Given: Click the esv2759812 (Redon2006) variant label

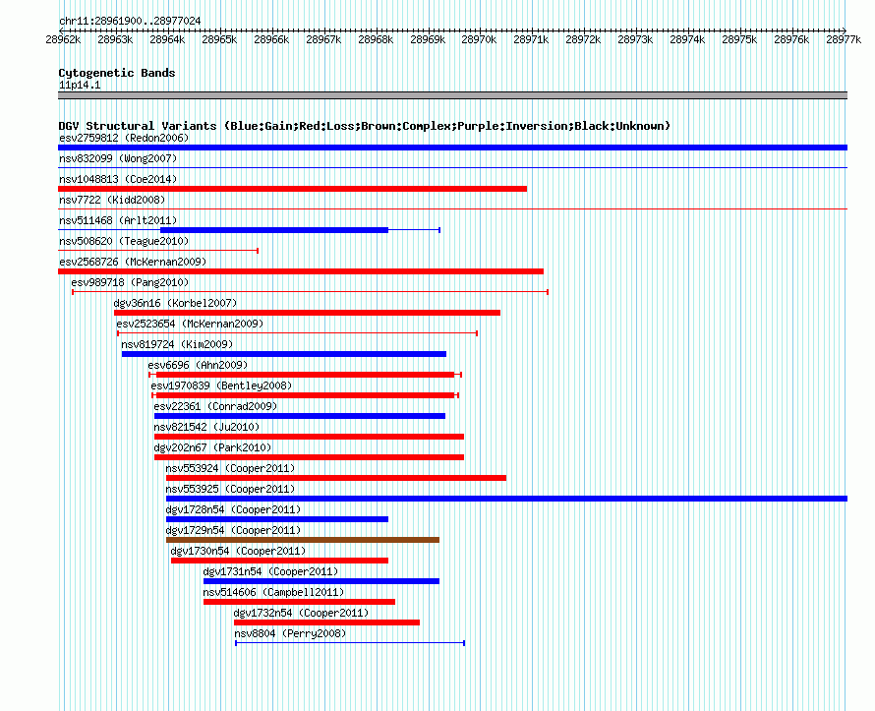Looking at the screenshot, I should click(124, 138).
